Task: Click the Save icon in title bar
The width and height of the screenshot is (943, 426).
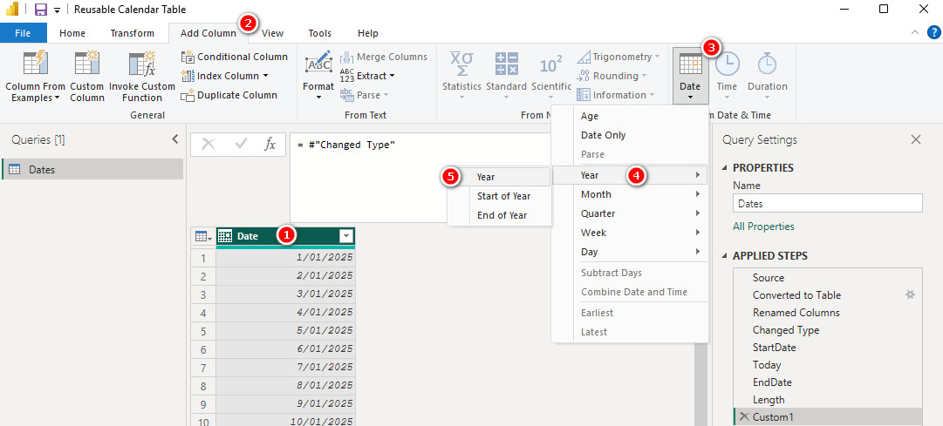Action: [x=40, y=10]
